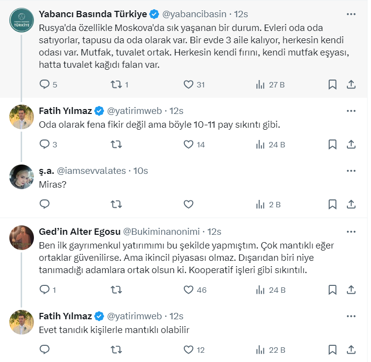Image resolution: width=371 pixels, height=362 pixels.
Task: Click Fatih Yılmaz name on first reply
Action: pos(64,111)
